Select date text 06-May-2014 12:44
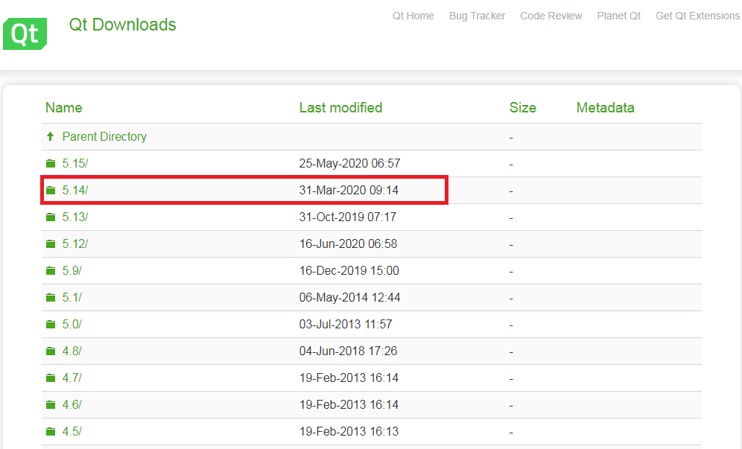Screen dimensions: 742x449 click(349, 298)
